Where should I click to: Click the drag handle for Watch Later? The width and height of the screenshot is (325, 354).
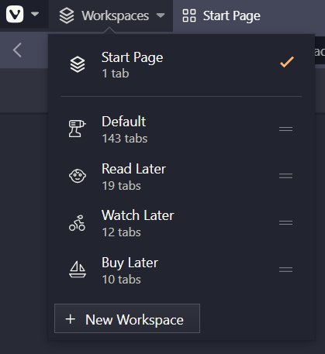pyautogui.click(x=285, y=222)
